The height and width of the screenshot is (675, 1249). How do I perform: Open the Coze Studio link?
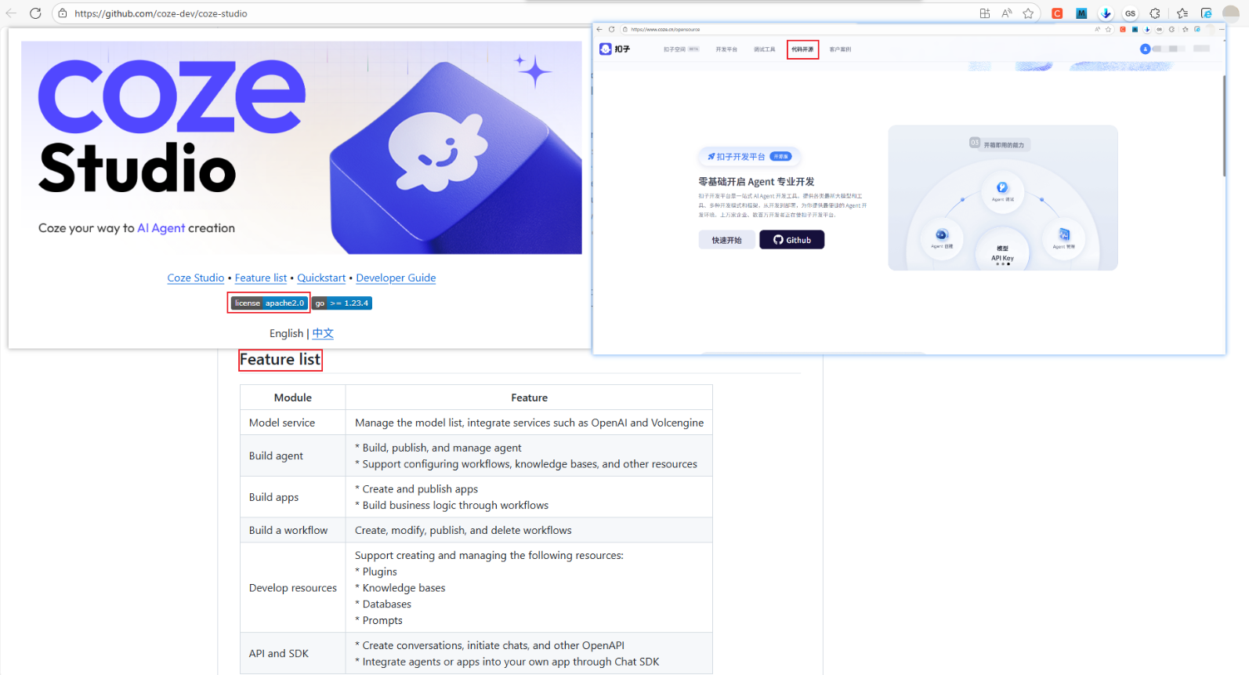click(x=196, y=278)
